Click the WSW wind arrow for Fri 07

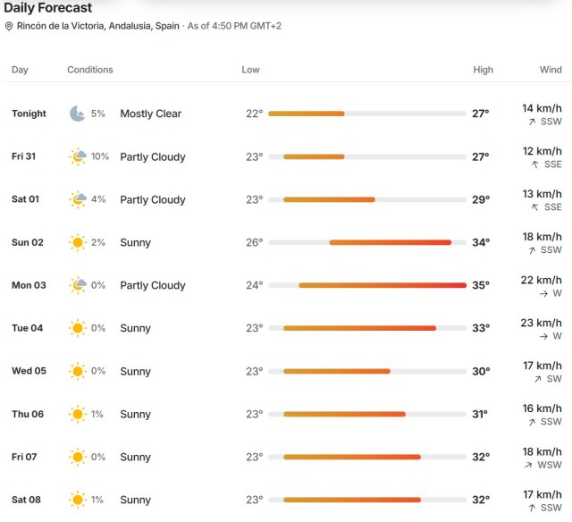(528, 465)
